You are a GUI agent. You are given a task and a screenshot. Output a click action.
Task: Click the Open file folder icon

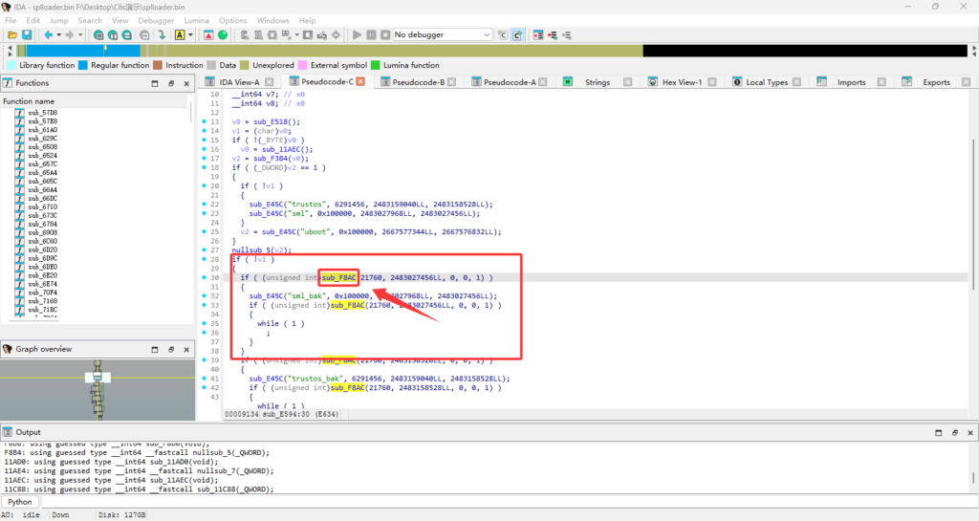12,35
